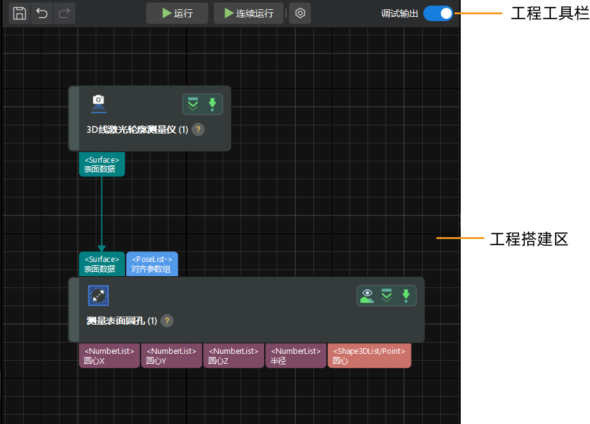Toggle visualization eye on 测量表面圆孔 step
This screenshot has width=590, height=424.
367,295
